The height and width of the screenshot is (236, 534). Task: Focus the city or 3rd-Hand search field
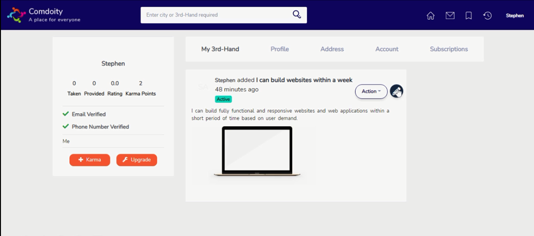coord(224,15)
